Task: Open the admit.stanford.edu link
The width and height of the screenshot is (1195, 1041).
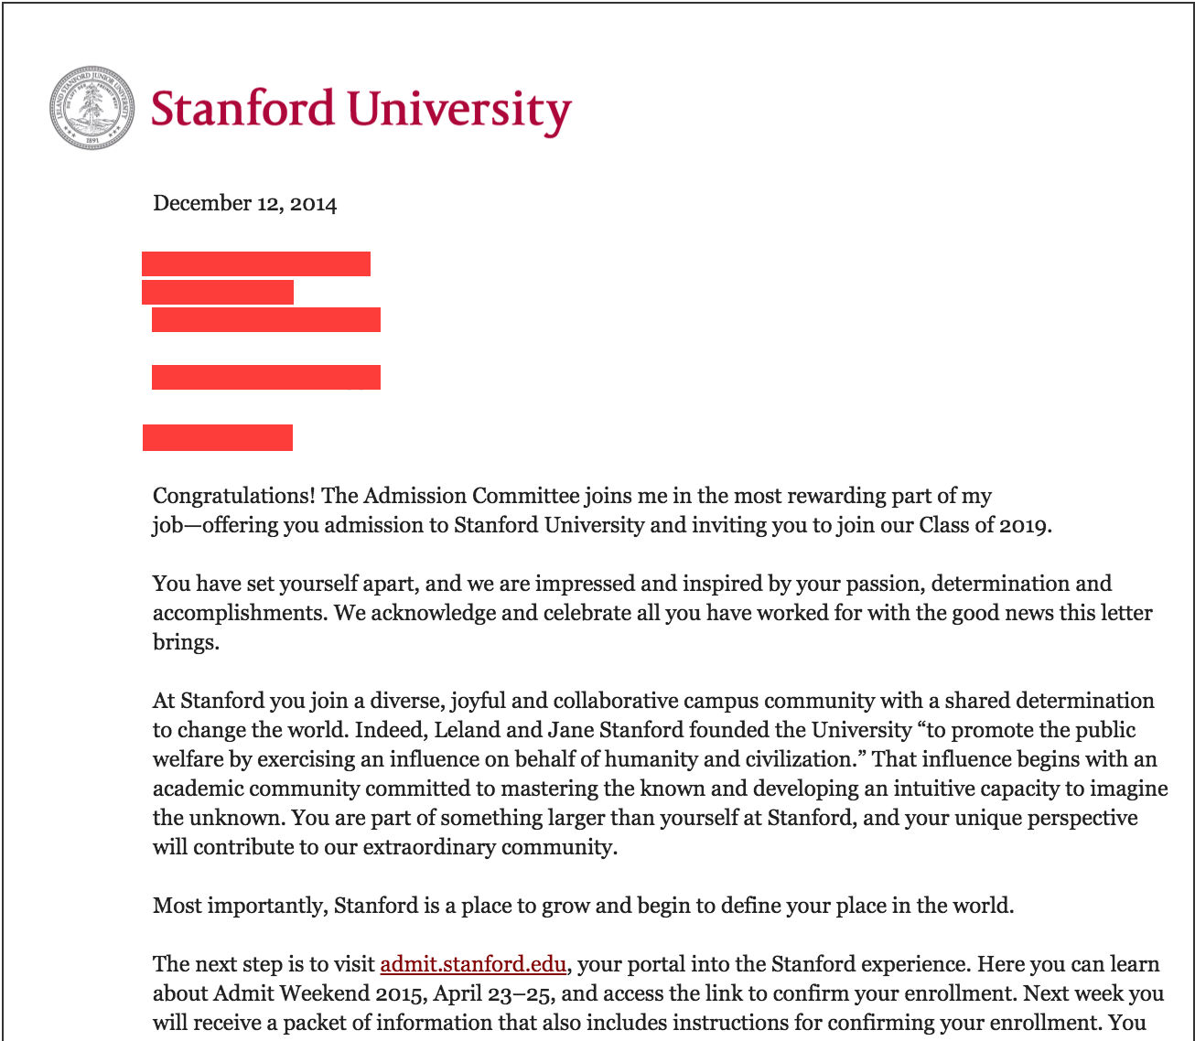Action: (x=473, y=964)
